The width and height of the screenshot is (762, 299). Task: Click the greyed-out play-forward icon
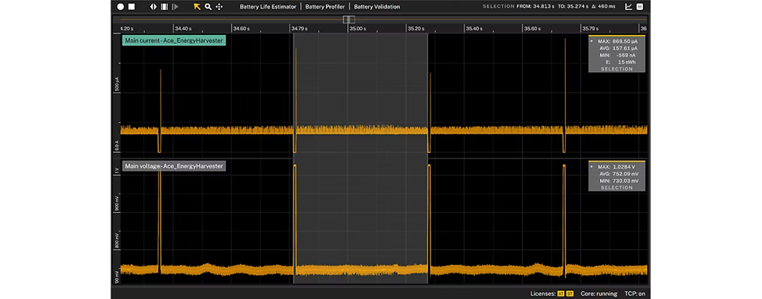pyautogui.click(x=176, y=7)
